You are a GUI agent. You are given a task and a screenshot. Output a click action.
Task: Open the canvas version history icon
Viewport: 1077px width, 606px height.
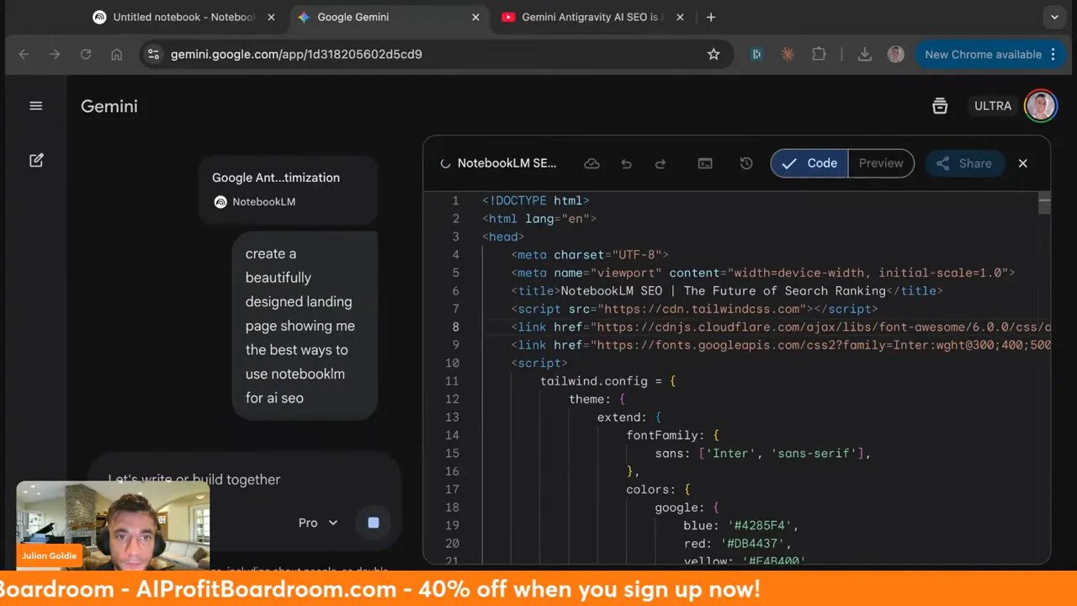(x=746, y=163)
